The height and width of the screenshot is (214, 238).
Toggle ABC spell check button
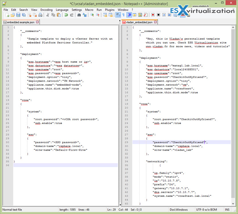click(x=183, y=15)
